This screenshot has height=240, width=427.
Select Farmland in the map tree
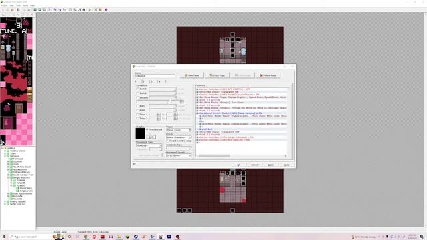point(18,159)
